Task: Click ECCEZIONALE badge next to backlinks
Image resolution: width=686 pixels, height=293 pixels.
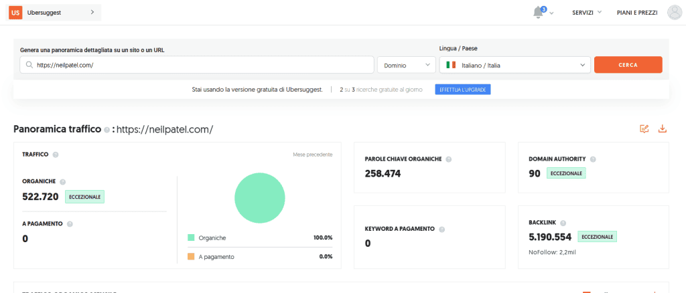Action: (x=597, y=237)
